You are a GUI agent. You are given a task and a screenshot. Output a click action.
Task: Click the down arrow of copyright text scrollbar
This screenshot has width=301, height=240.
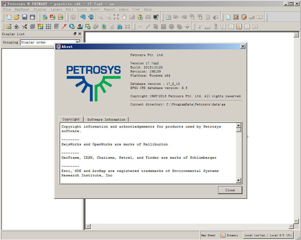click(x=238, y=180)
